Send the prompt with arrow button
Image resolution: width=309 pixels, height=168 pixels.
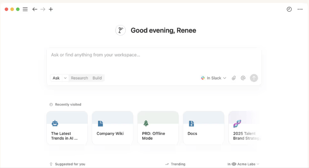pos(254,78)
